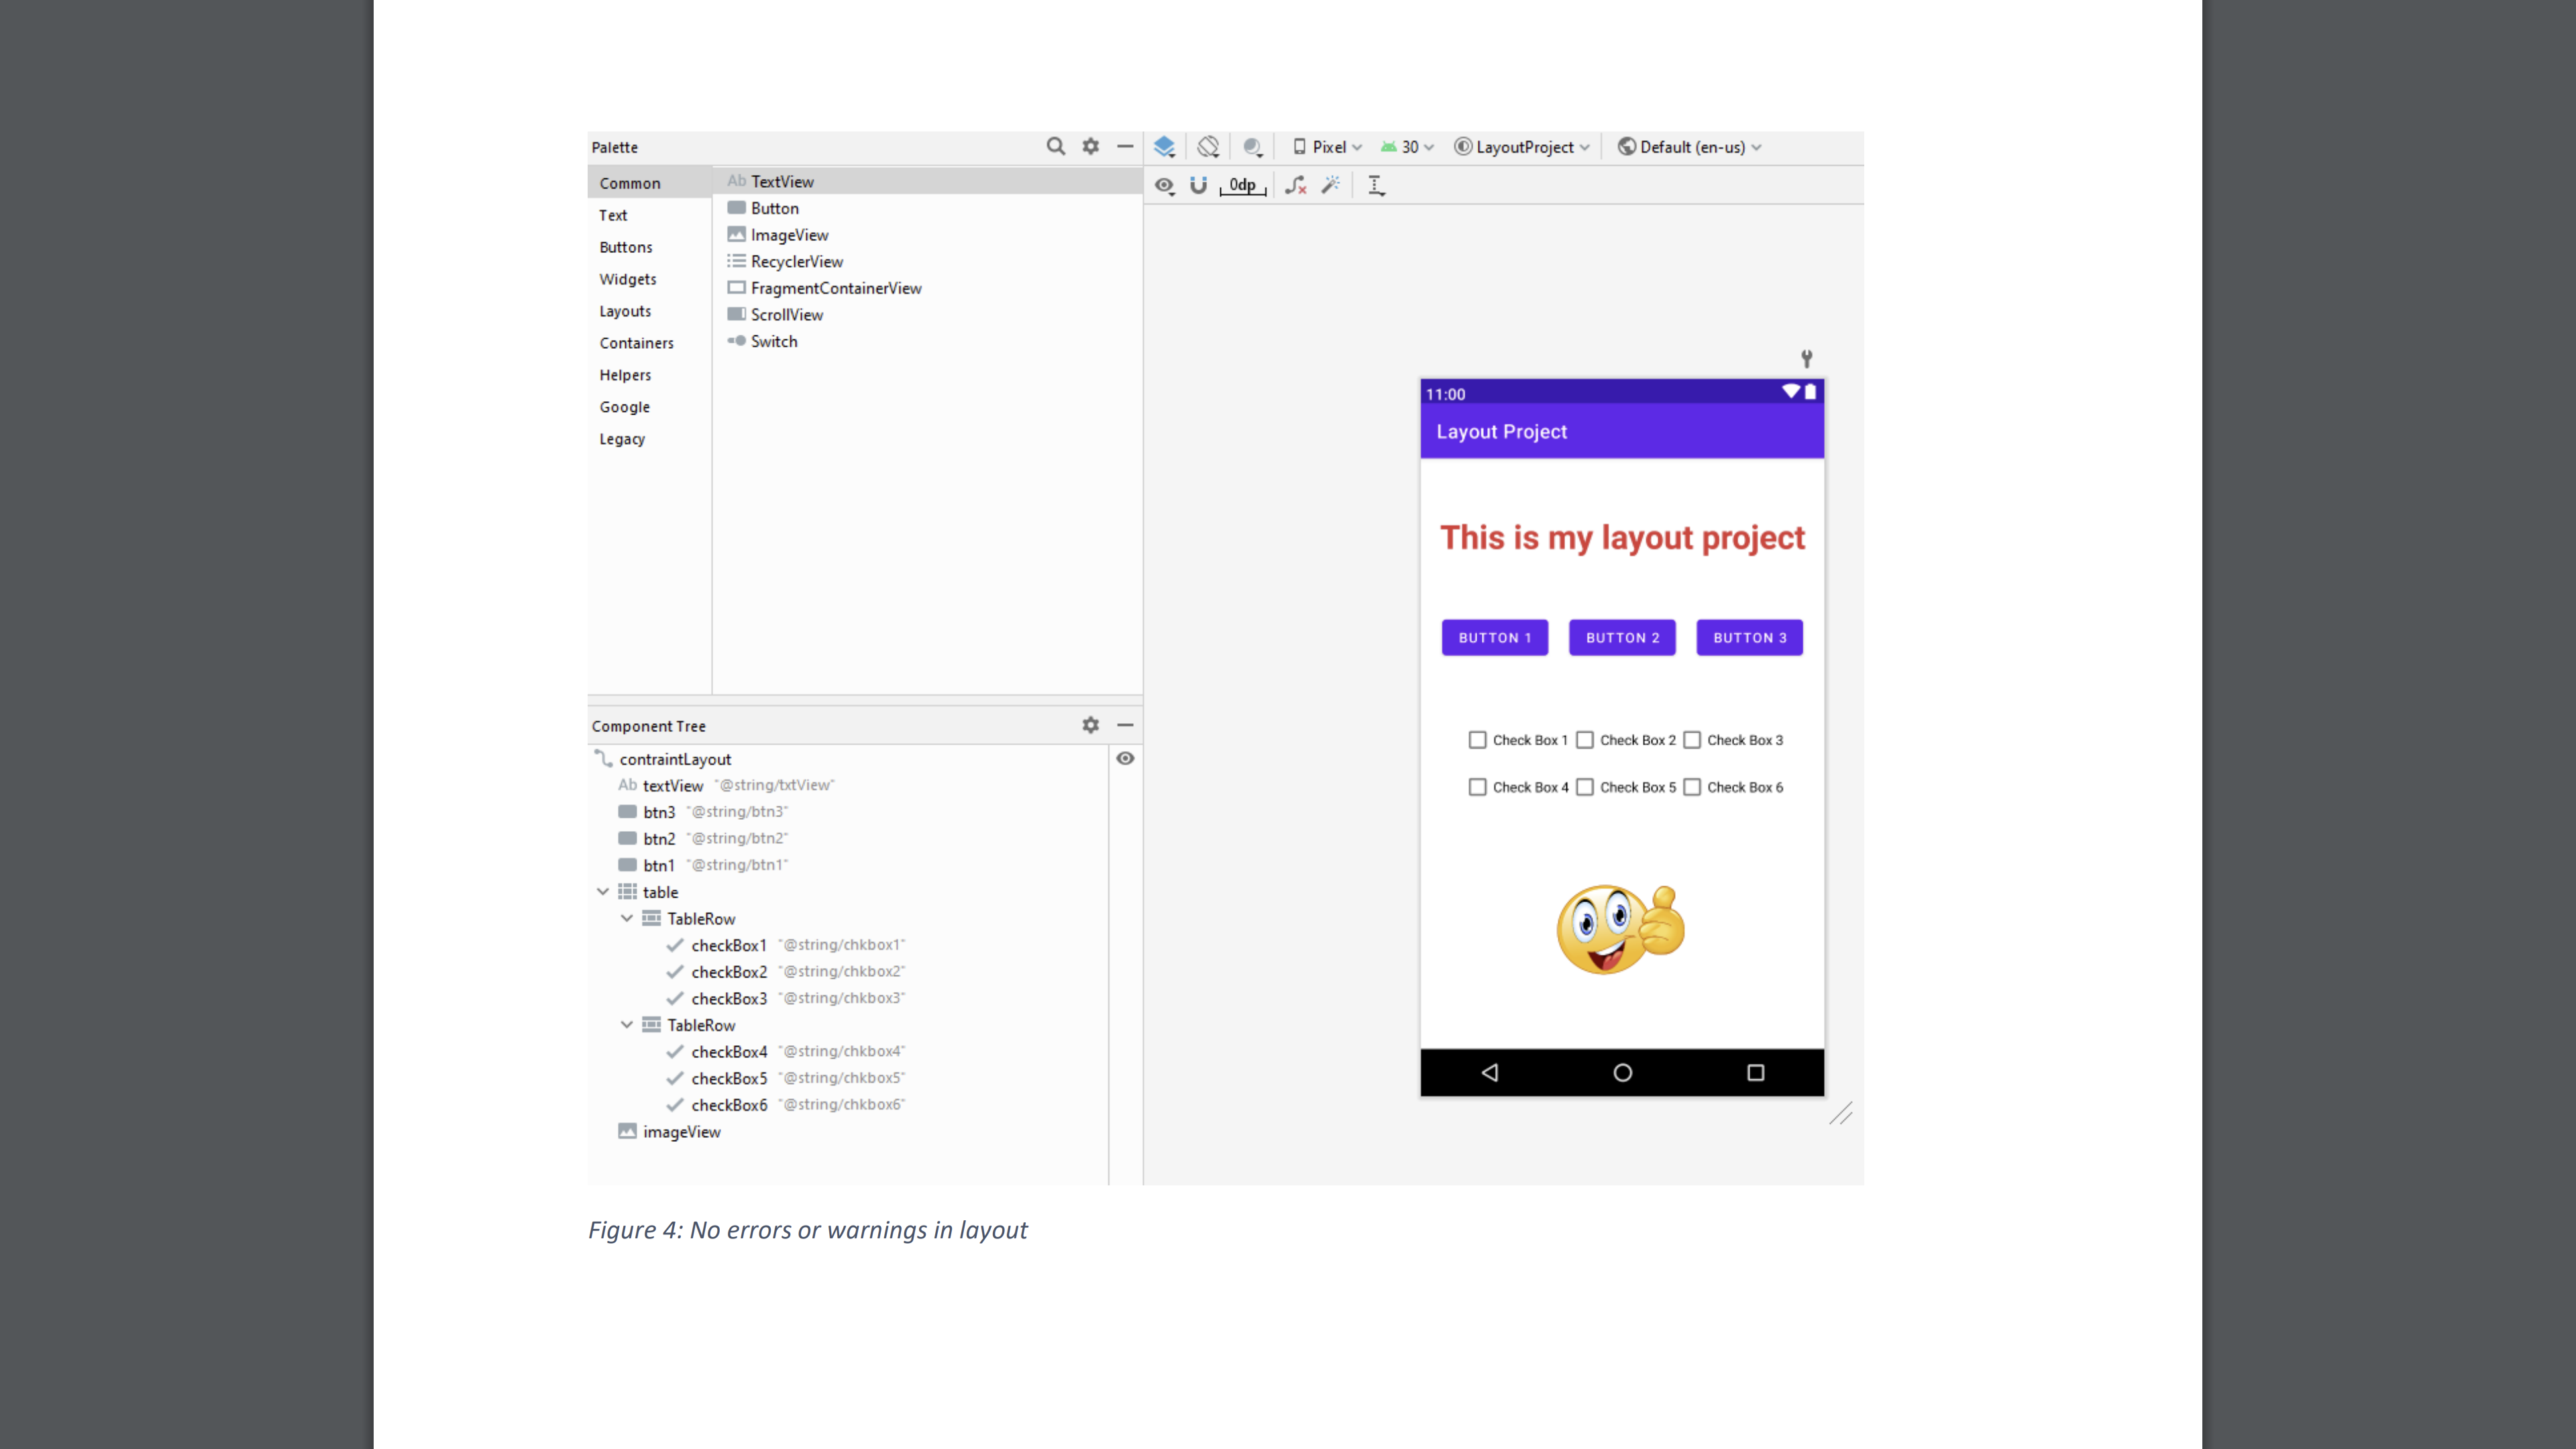This screenshot has height=1449, width=2576.
Task: Toggle the autoconnect magnet icon
Action: pyautogui.click(x=1198, y=185)
